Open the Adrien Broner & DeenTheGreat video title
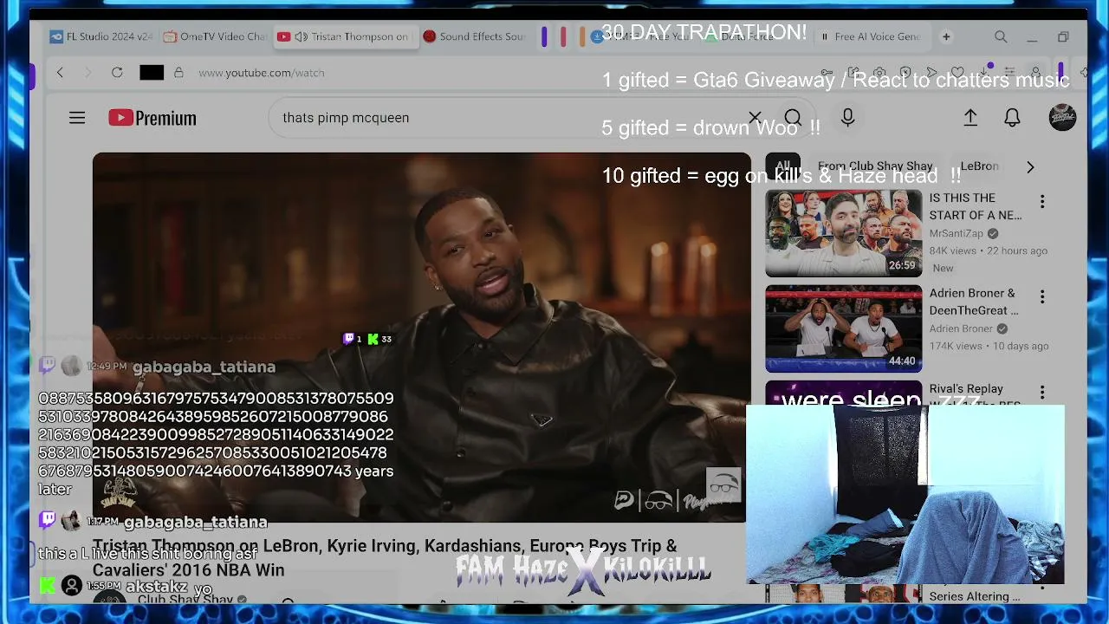Viewport: 1109px width, 624px height. [974, 302]
